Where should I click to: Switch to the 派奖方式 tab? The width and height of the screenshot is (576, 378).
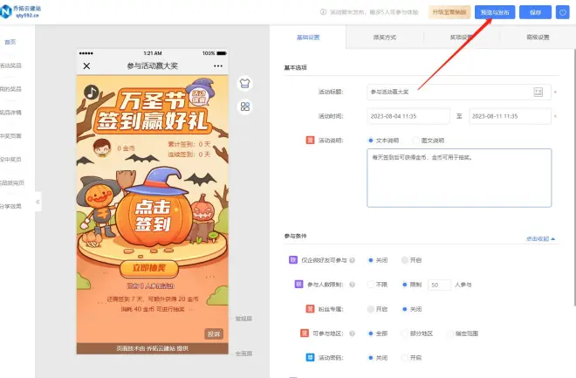(385, 38)
